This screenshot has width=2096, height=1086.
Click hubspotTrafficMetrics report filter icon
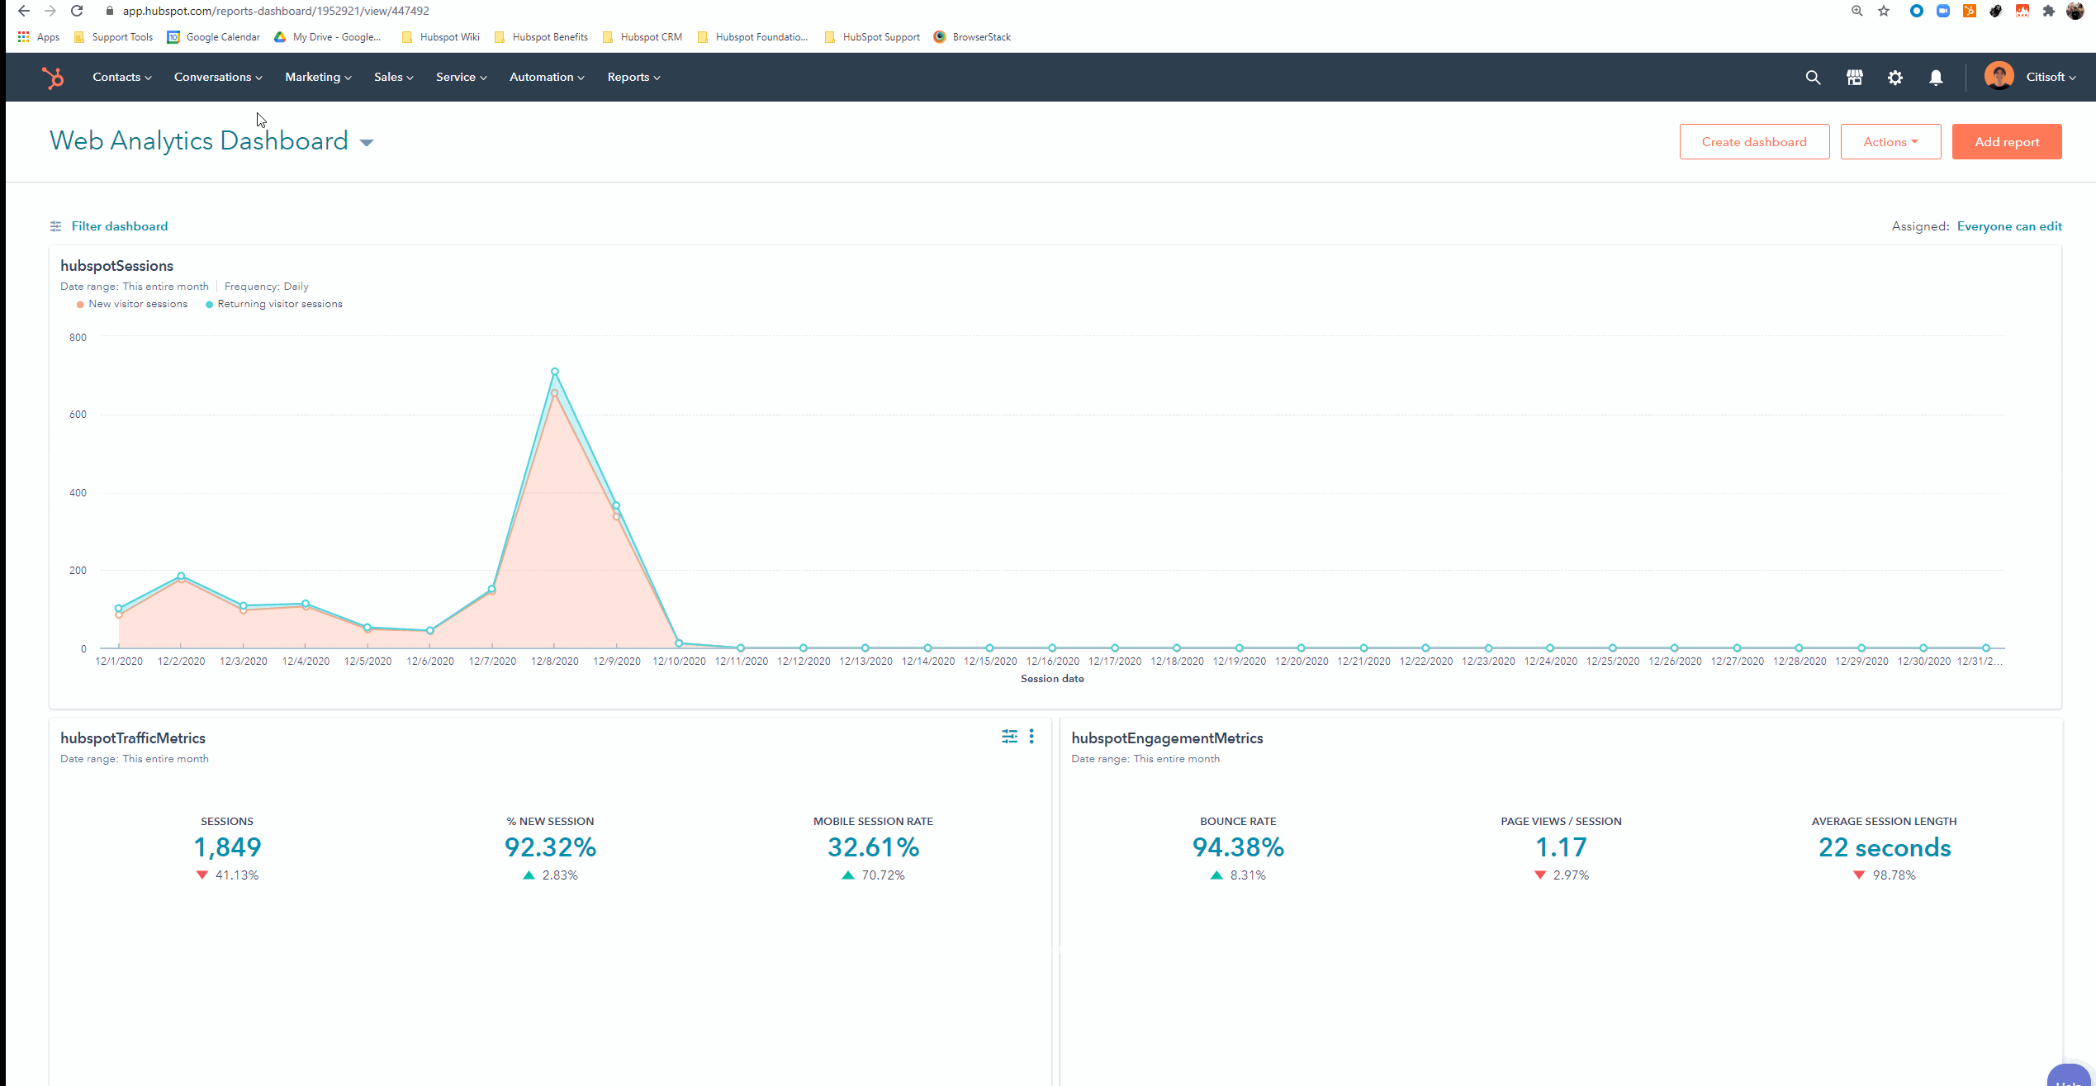point(1009,737)
